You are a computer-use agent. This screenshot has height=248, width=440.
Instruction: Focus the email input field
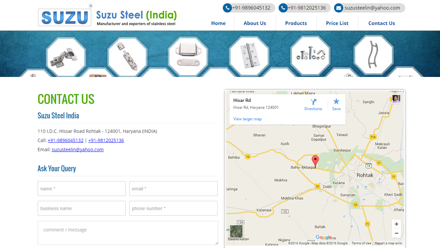click(x=173, y=189)
